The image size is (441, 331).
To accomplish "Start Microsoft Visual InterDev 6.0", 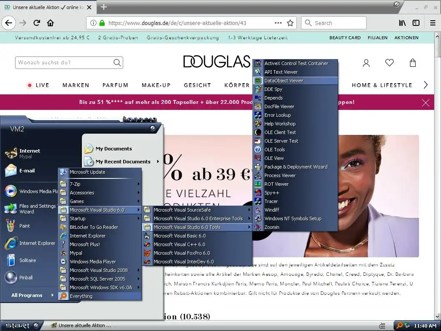I will click(197, 262).
